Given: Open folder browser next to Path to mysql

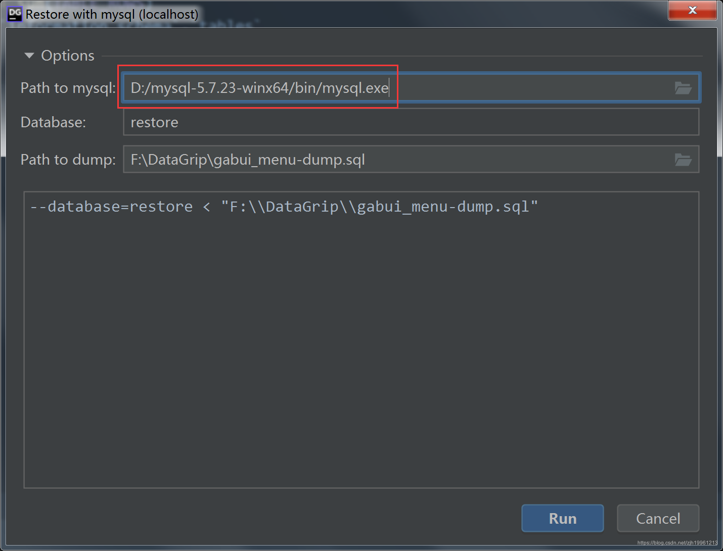Looking at the screenshot, I should tap(684, 87).
